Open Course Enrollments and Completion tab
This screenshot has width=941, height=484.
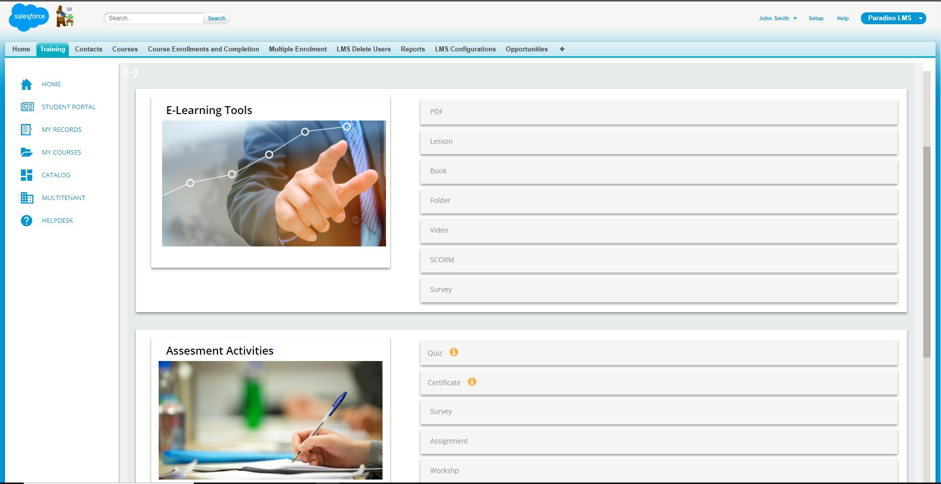[203, 49]
